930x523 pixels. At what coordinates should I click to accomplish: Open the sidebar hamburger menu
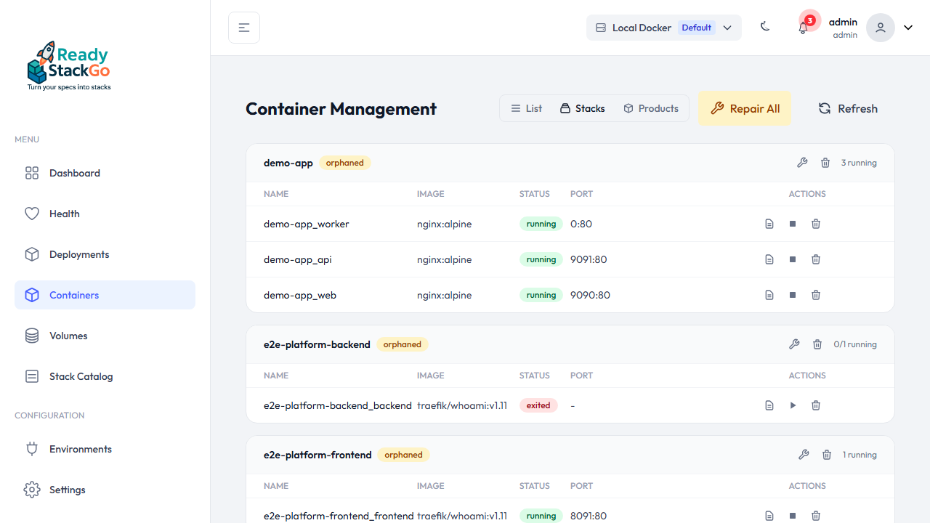click(x=243, y=27)
